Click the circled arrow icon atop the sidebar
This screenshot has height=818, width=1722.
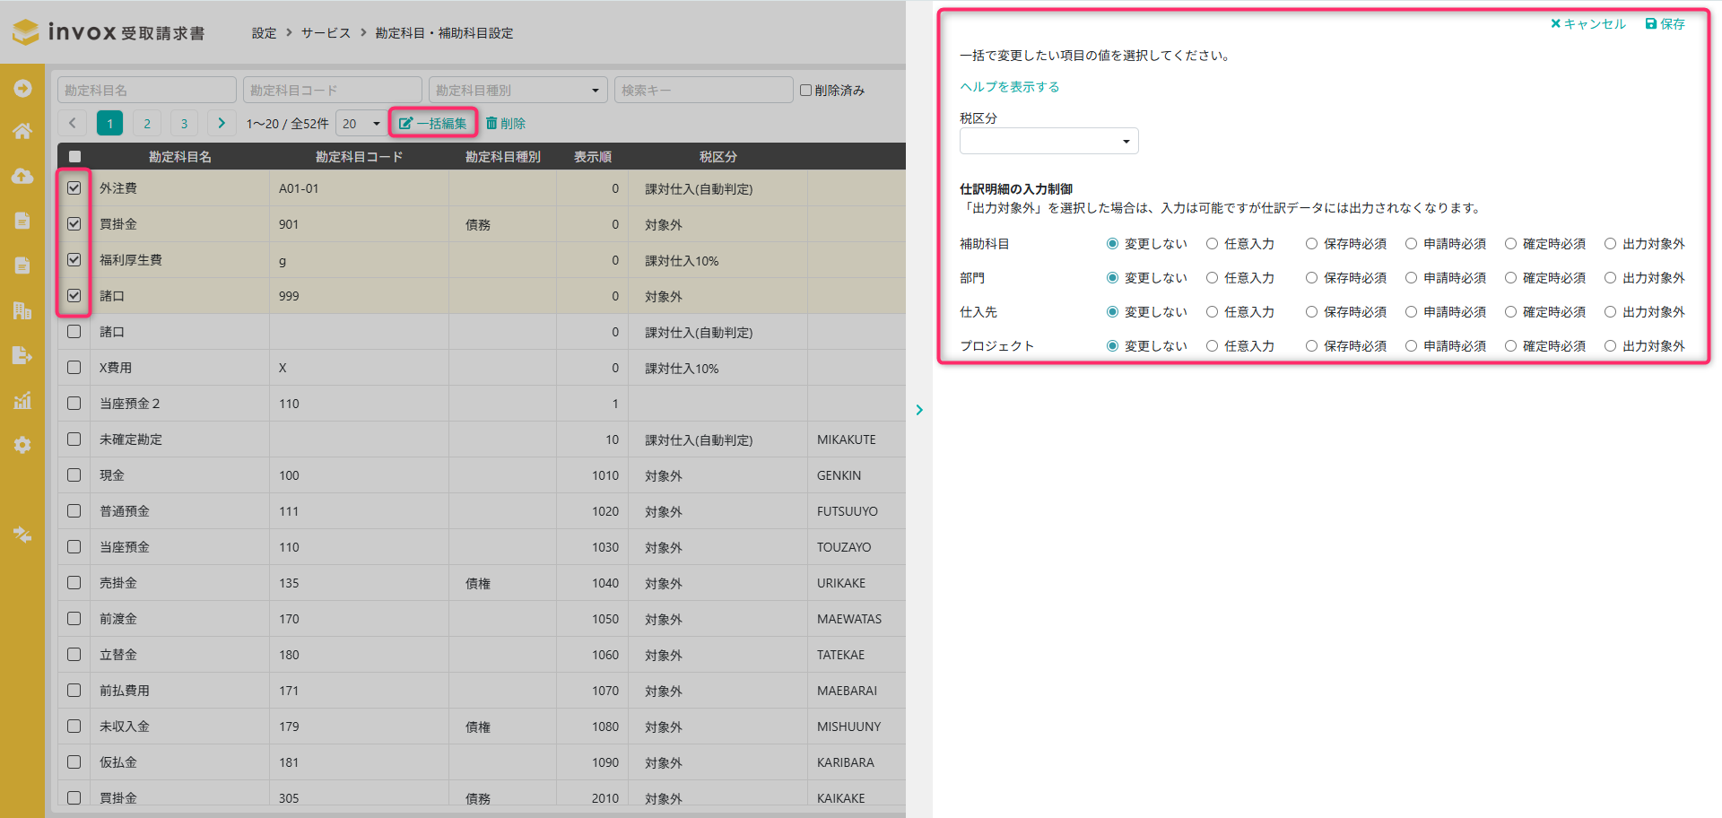(22, 88)
